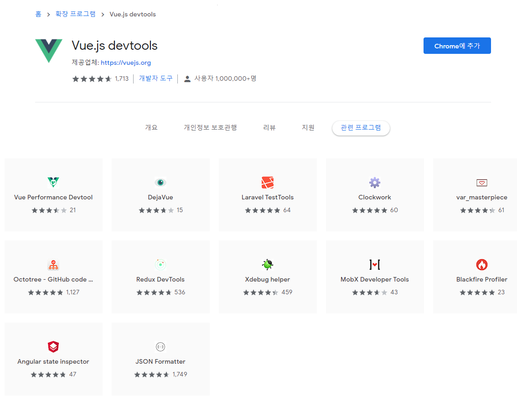The height and width of the screenshot is (397, 517).
Task: Click the DejaVue title text
Action: (x=160, y=197)
